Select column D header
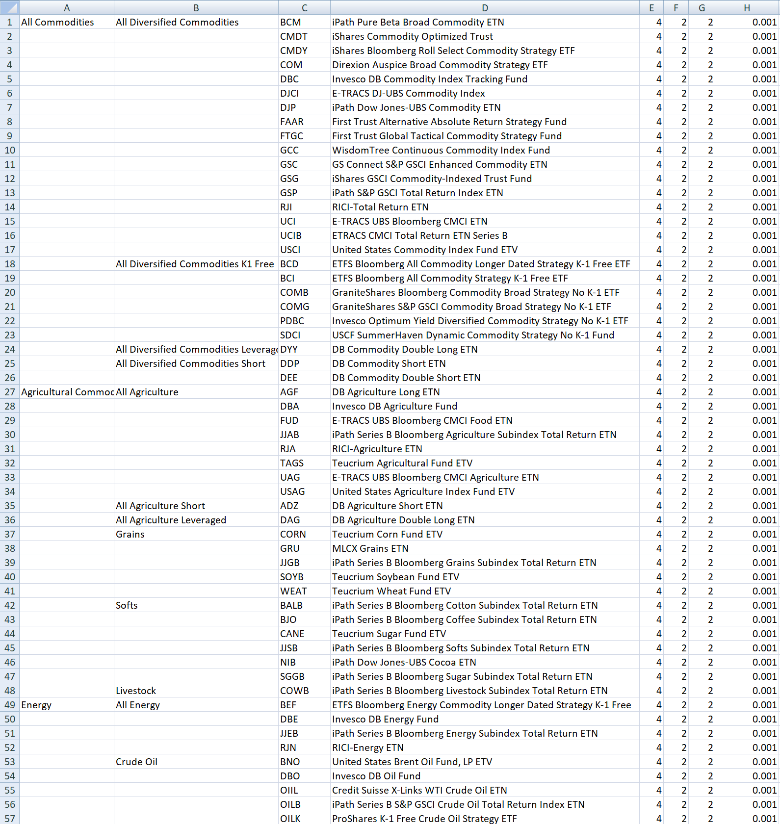 [485, 7]
